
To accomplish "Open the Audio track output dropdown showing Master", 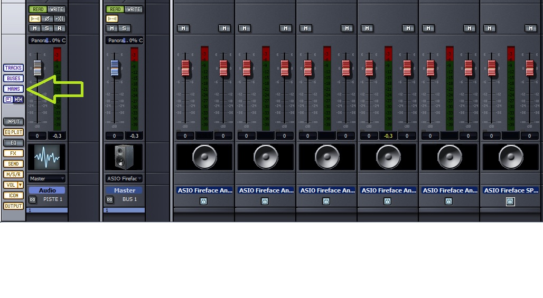I will (47, 179).
